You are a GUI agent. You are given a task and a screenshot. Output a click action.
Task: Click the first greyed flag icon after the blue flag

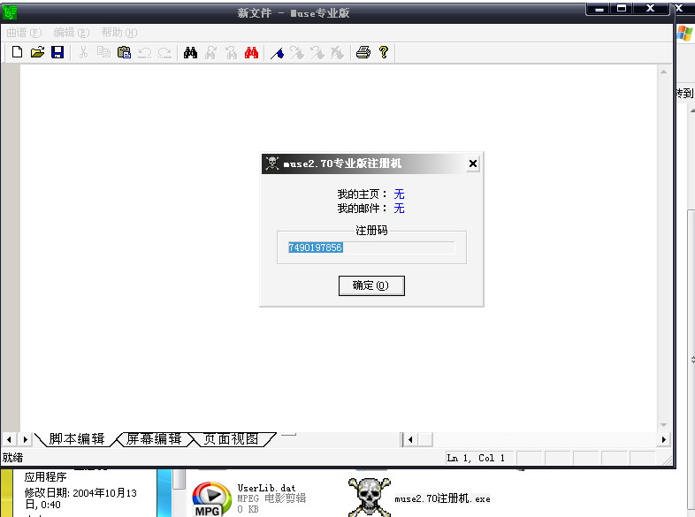coord(297,53)
